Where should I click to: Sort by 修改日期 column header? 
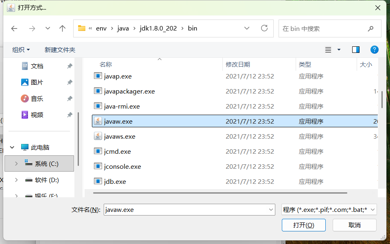click(237, 65)
